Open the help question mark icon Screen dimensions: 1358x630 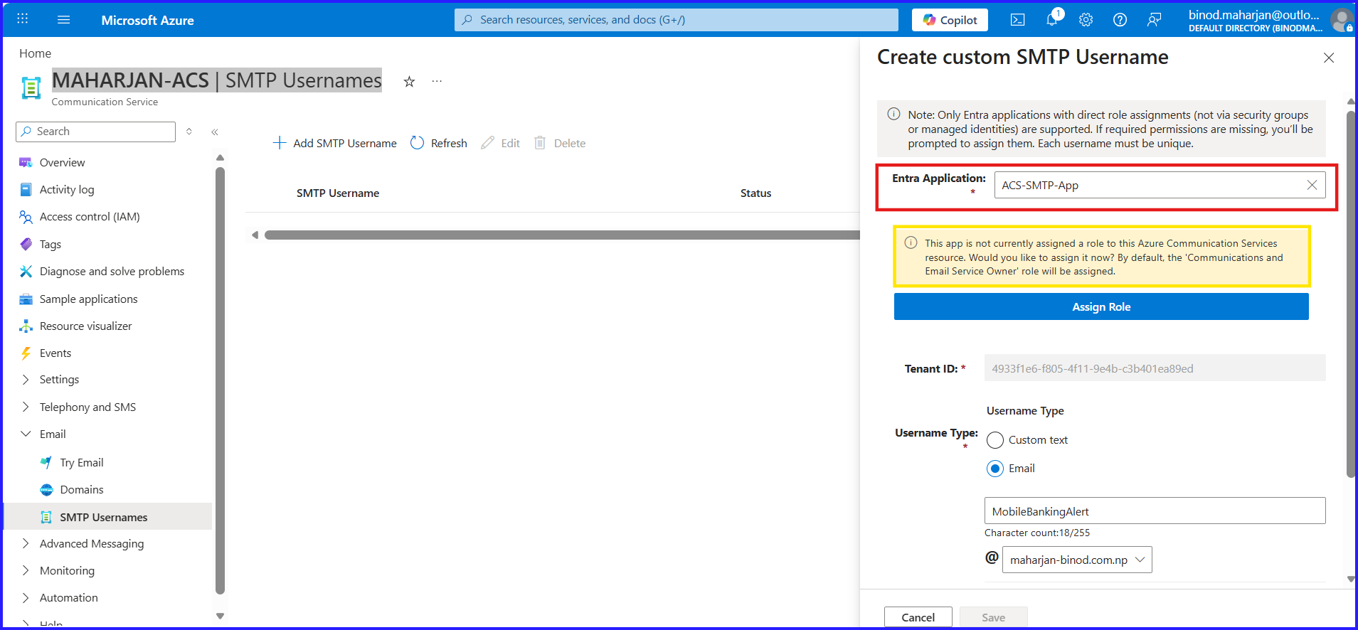(x=1120, y=20)
